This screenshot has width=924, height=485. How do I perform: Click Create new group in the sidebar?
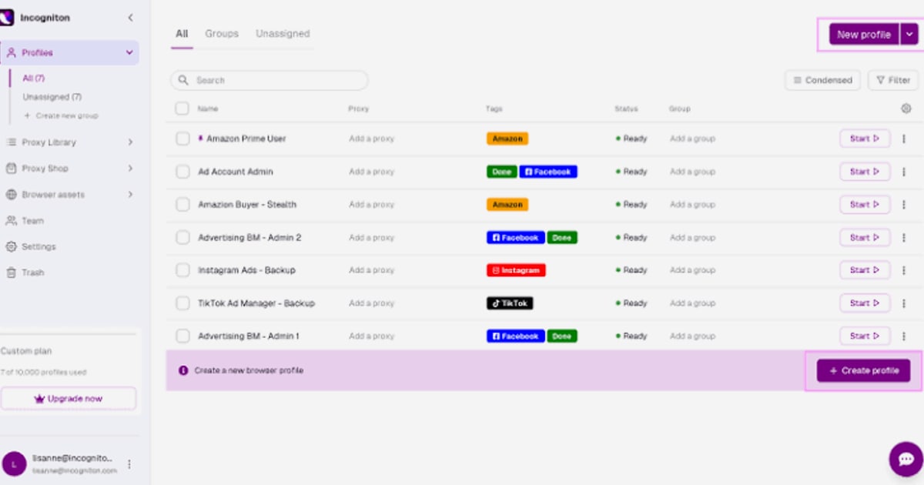click(61, 115)
